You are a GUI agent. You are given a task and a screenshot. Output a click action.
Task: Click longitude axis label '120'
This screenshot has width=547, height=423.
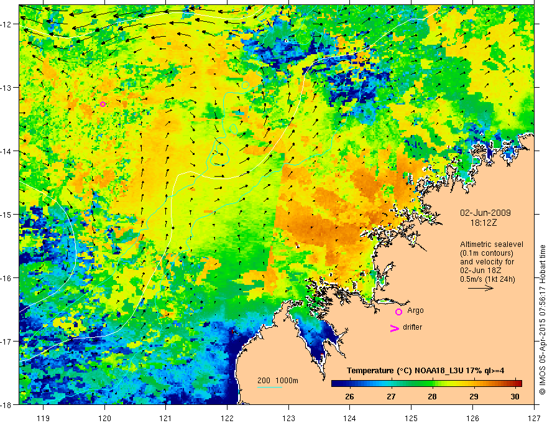point(104,418)
